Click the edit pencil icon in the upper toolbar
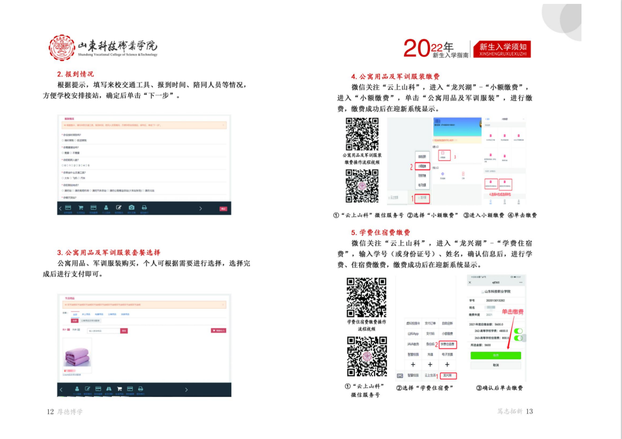Screen dimensions: 622x439 [x=118, y=207]
